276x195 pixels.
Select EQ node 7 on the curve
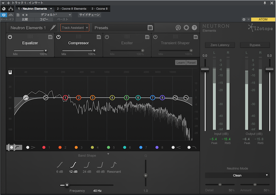pyautogui.click(x=153, y=98)
